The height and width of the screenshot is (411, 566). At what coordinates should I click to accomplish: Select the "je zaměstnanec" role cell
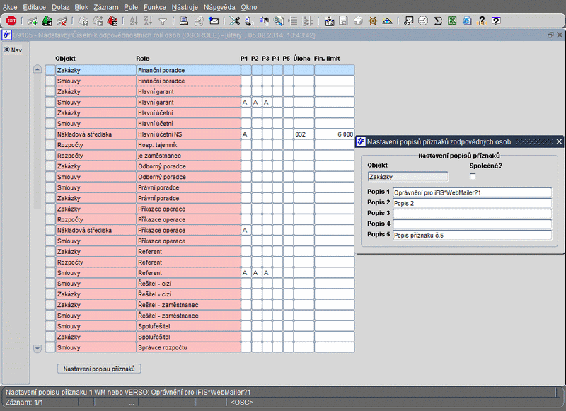188,156
